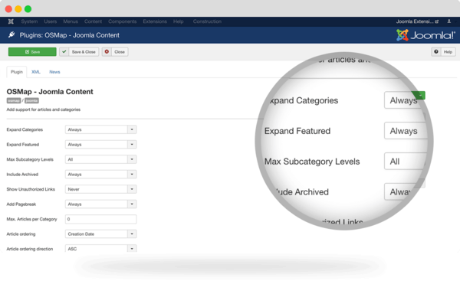Click the green Save button
The width and height of the screenshot is (460, 281).
point(32,51)
